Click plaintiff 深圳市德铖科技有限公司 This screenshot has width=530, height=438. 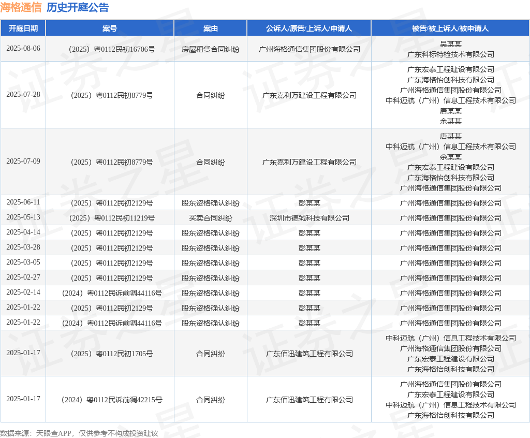pyautogui.click(x=309, y=218)
